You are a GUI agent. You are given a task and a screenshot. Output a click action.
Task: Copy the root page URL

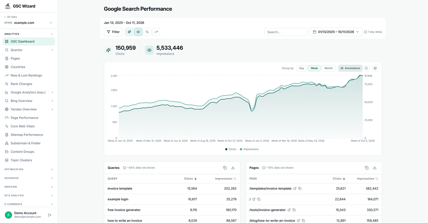point(259,199)
